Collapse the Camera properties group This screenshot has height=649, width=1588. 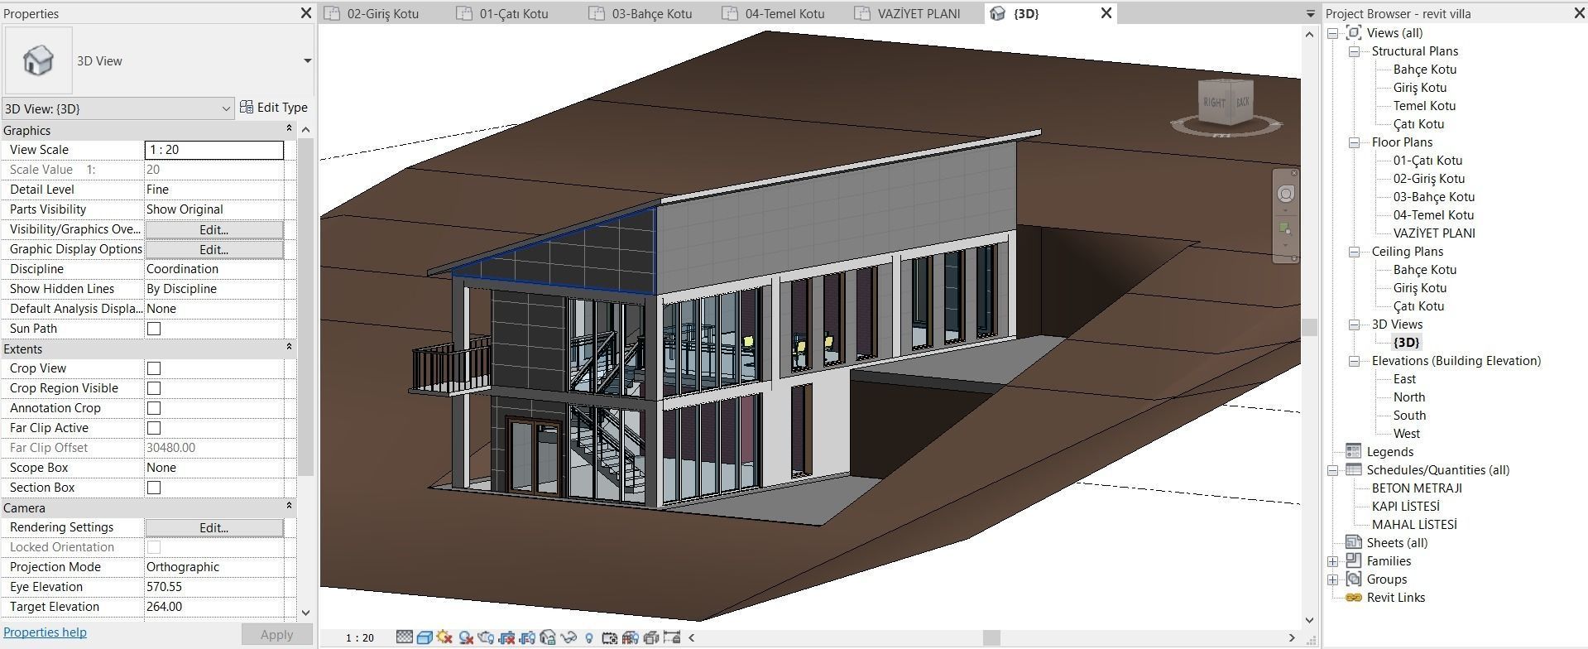pos(289,506)
